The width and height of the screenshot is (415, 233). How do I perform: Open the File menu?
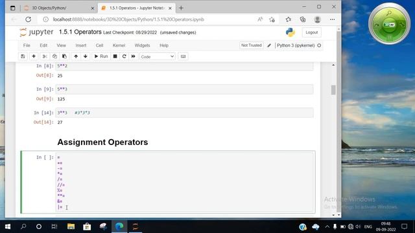point(27,45)
